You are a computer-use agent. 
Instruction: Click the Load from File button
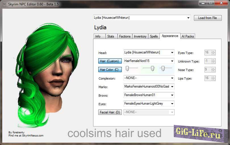coord(207,18)
